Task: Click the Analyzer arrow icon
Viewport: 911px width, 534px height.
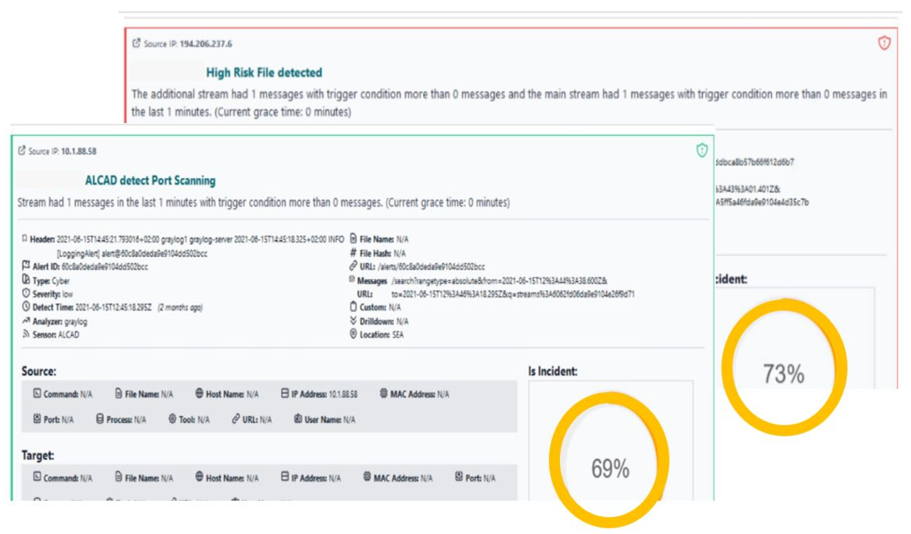Action: coord(26,321)
